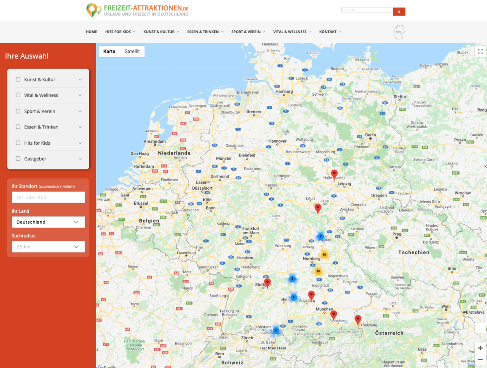Click the Ort oder PLZ location field
Image resolution: width=487 pixels, height=368 pixels.
(48, 197)
